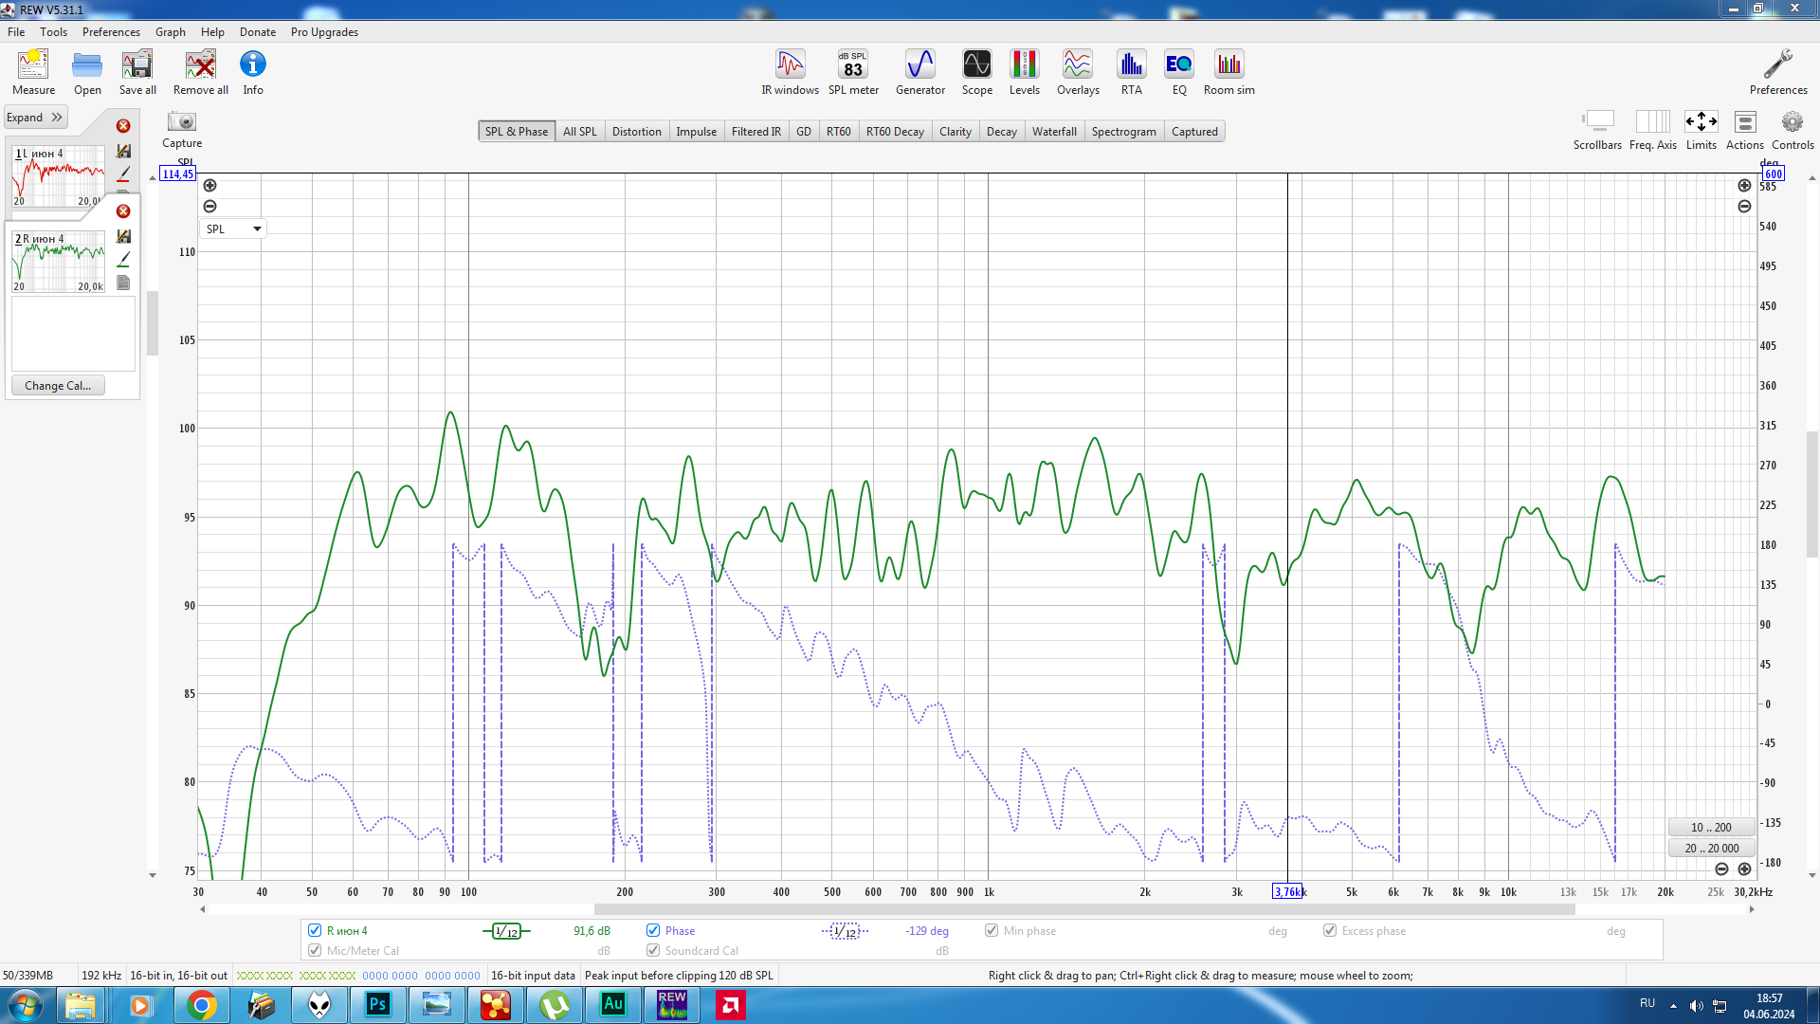1820x1024 pixels.
Task: Open the SPL axis dropdown
Action: (232, 229)
